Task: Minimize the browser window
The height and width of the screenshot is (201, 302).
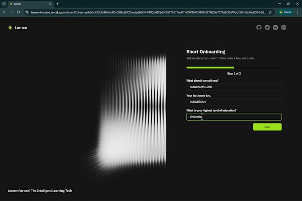Action: pos(279,4)
